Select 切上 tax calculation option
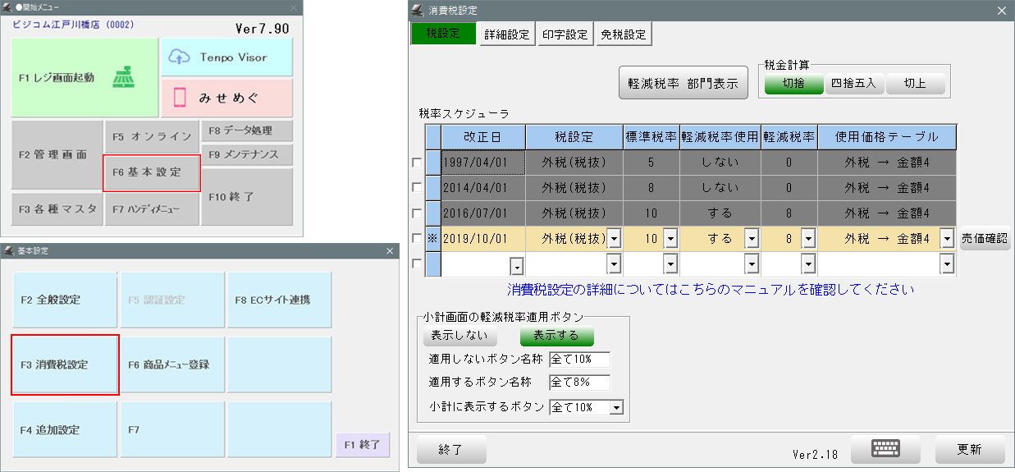This screenshot has width=1015, height=472. [x=915, y=84]
